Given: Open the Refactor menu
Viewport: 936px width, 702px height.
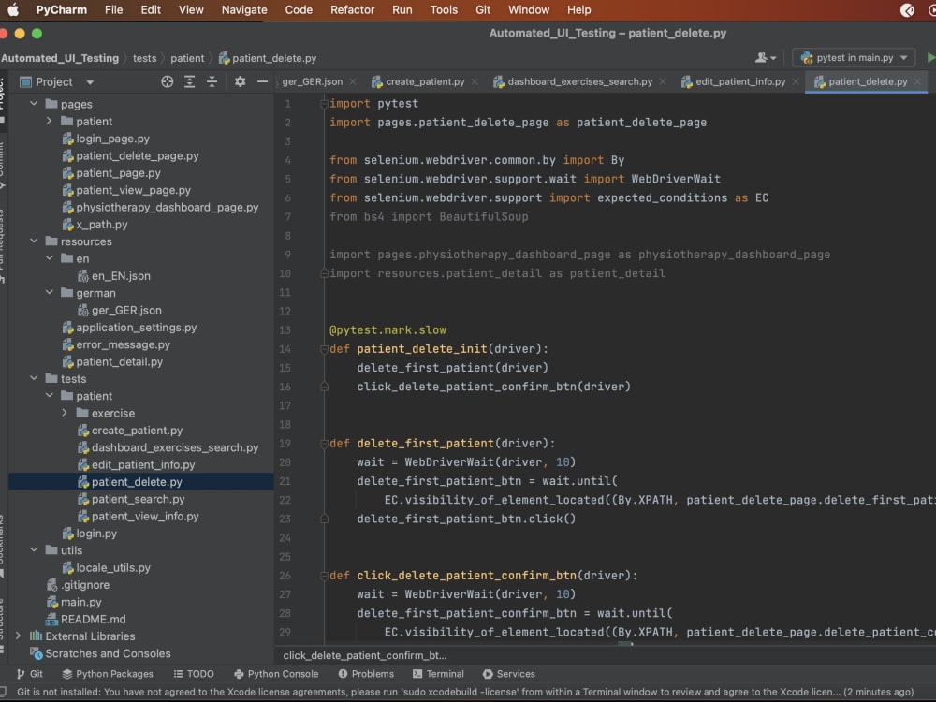Looking at the screenshot, I should 353,10.
